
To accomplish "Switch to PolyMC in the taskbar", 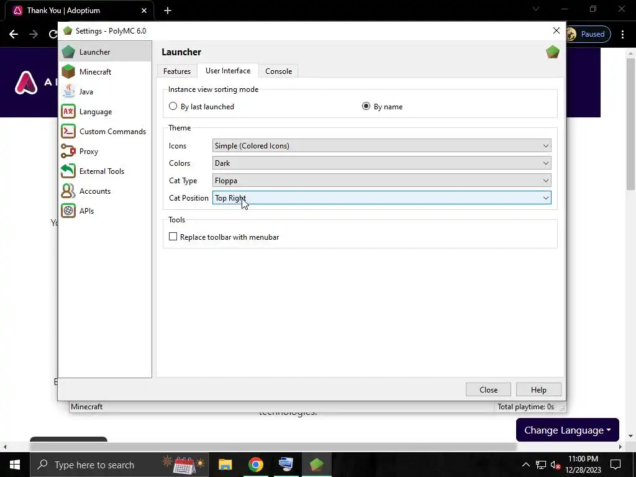I will [316, 465].
